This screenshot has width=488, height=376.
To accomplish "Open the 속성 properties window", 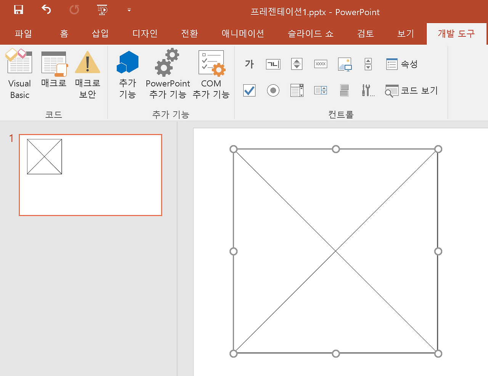I will click(x=401, y=64).
